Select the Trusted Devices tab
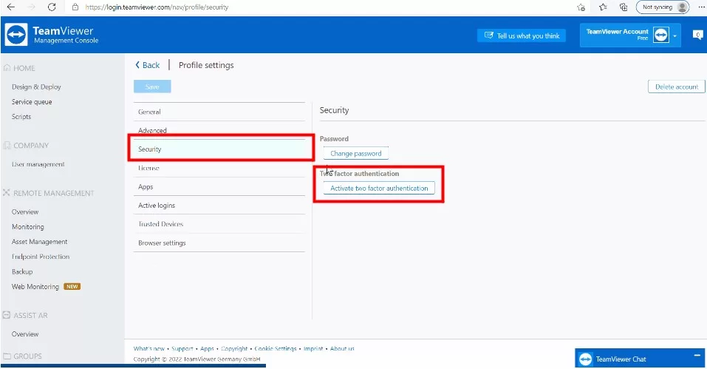Screen dimensions: 707x369 [x=160, y=224]
